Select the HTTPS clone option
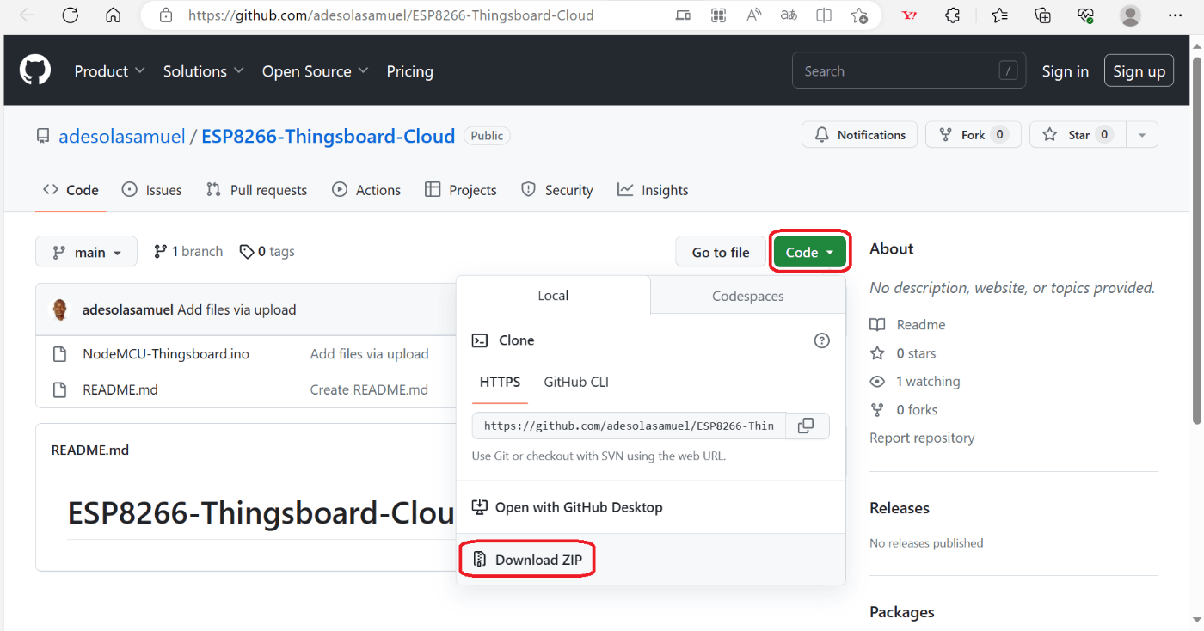Screen dimensions: 1204x631 [500, 382]
